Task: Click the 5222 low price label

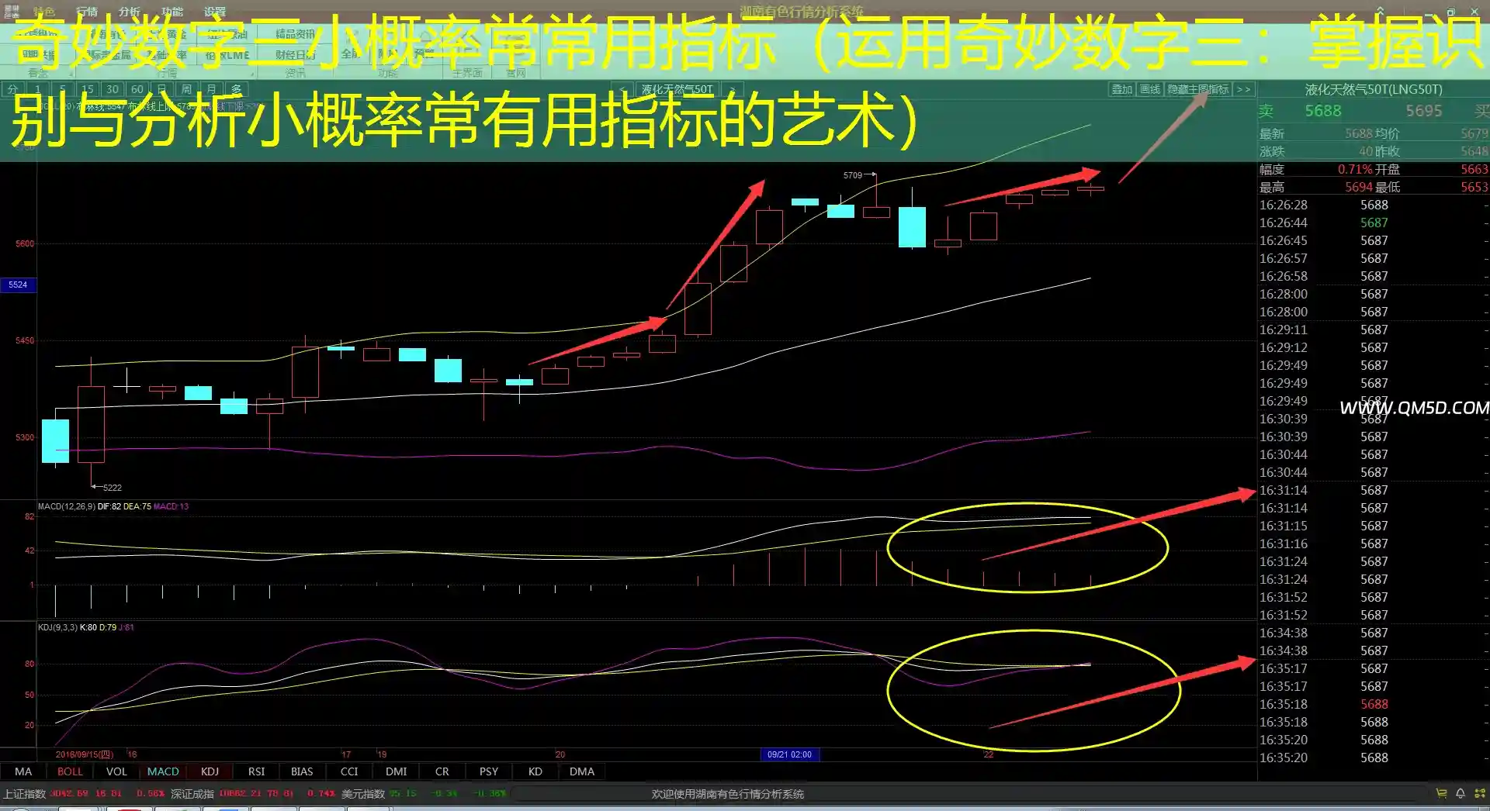Action: pos(113,488)
